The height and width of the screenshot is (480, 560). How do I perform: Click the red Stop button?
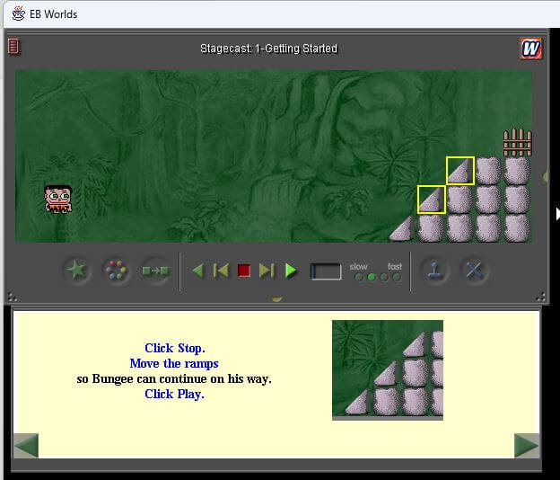[x=244, y=271]
